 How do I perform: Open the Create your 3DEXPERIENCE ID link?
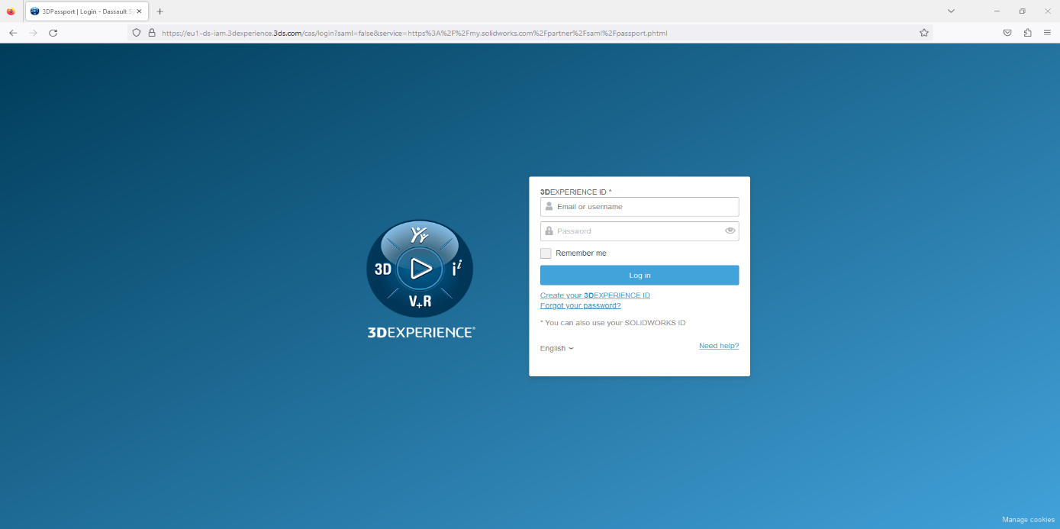(595, 295)
